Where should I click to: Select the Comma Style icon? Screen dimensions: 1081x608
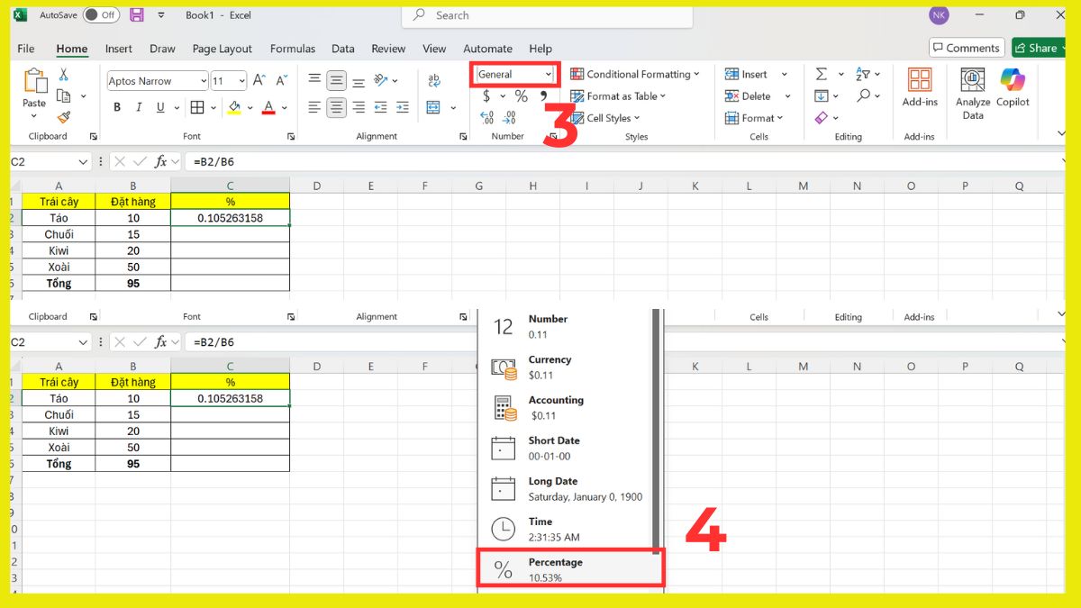pos(544,95)
